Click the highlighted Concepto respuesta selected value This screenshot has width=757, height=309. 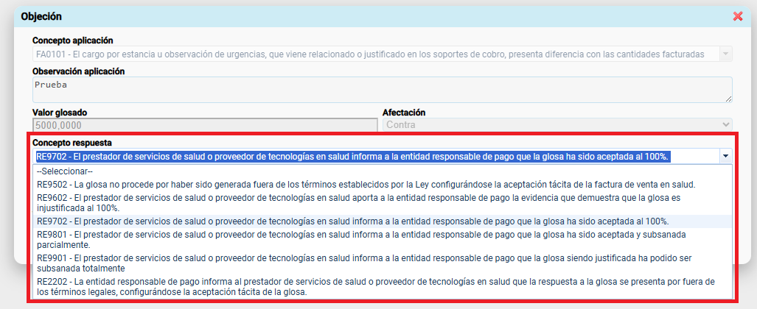tap(352, 156)
